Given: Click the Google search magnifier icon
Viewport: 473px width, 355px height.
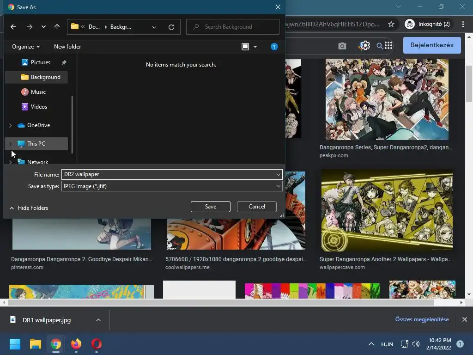Looking at the screenshot, I should (x=380, y=46).
